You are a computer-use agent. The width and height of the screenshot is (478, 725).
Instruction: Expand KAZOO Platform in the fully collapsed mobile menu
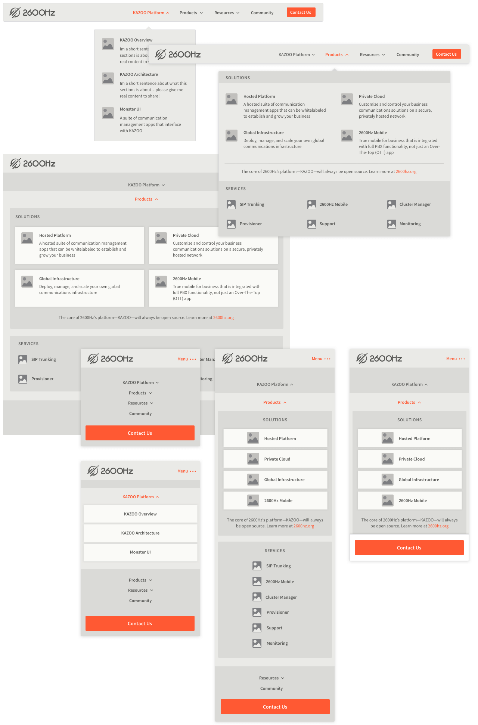[140, 382]
